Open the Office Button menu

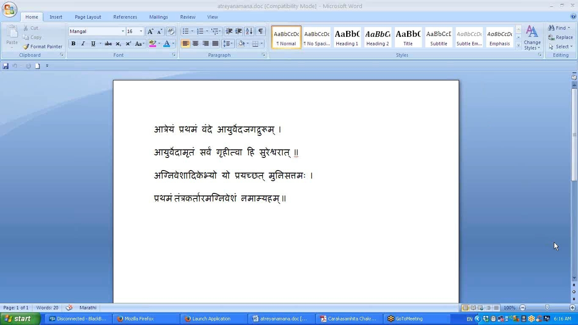(9, 9)
